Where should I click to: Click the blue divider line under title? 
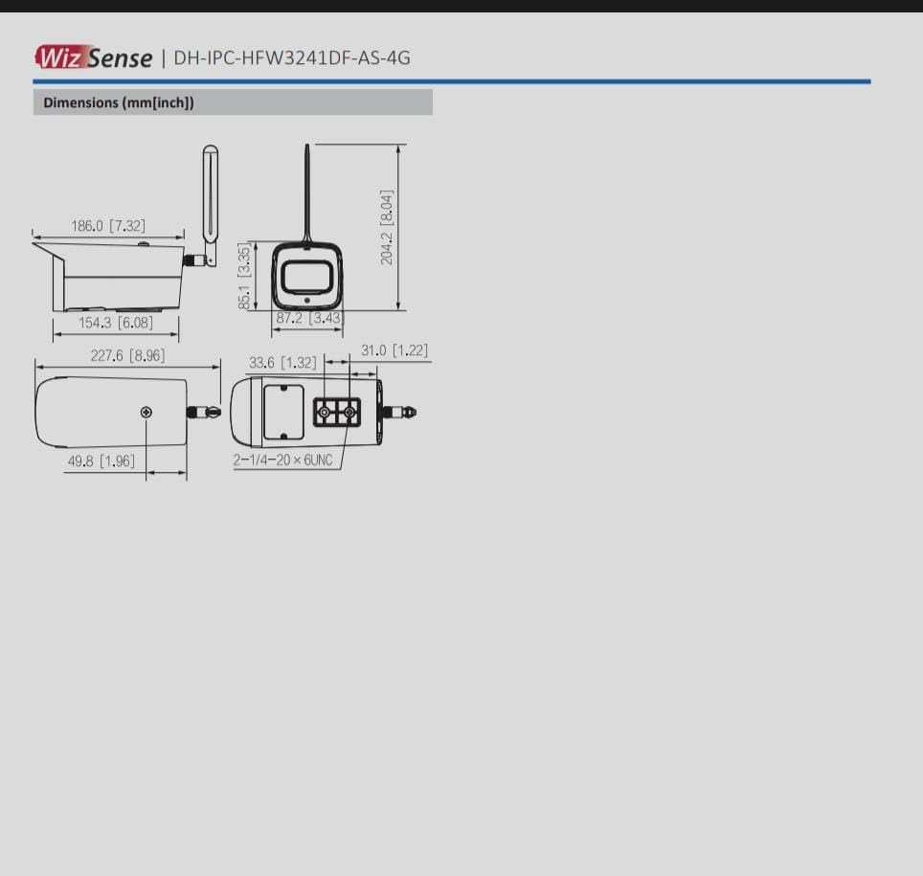pos(452,81)
